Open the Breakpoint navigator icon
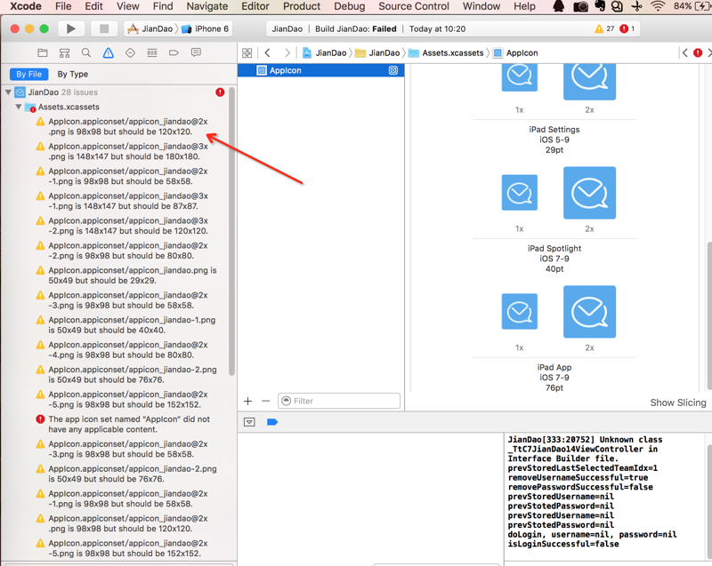 pyautogui.click(x=174, y=53)
